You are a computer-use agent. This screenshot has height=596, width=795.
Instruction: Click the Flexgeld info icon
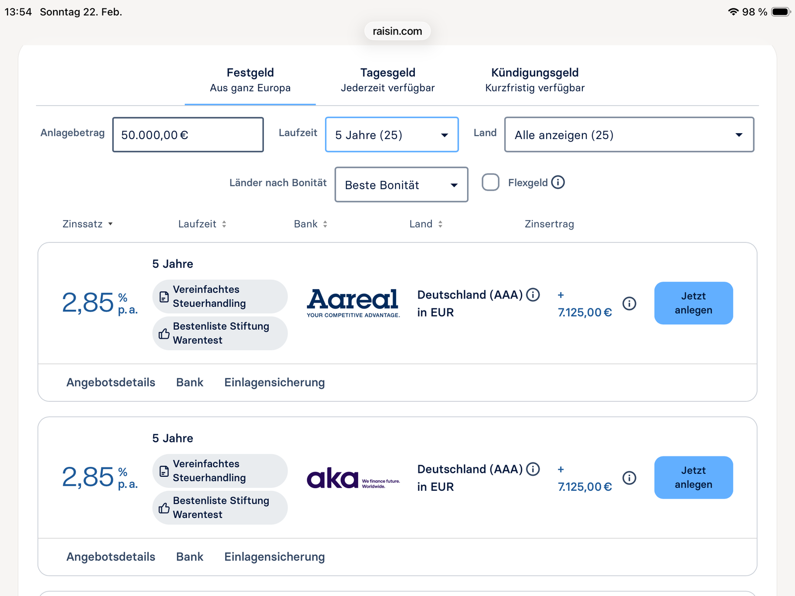[x=558, y=182]
